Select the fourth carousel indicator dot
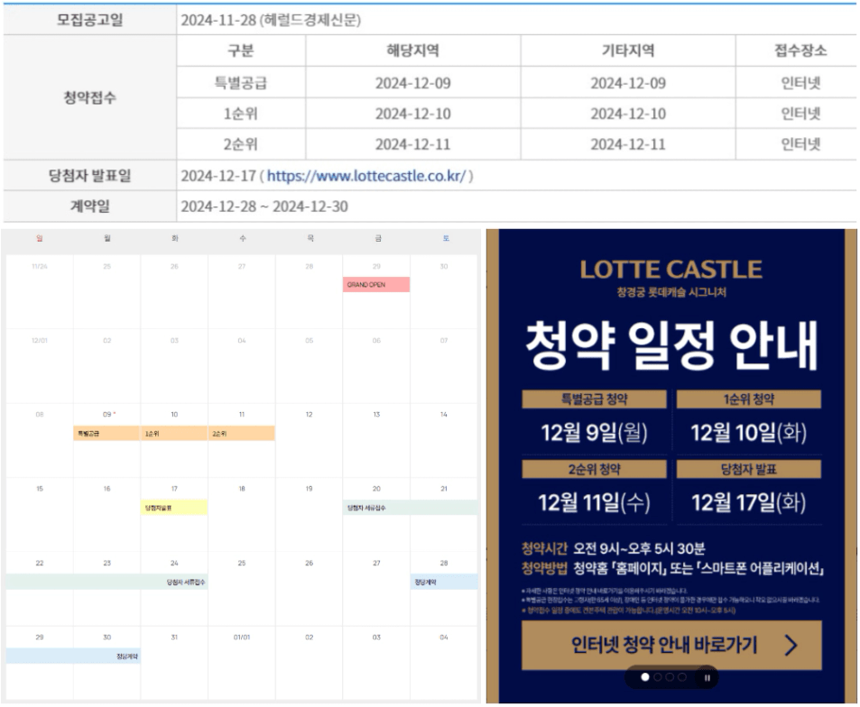Viewport: 860px width, 707px height. [x=681, y=677]
